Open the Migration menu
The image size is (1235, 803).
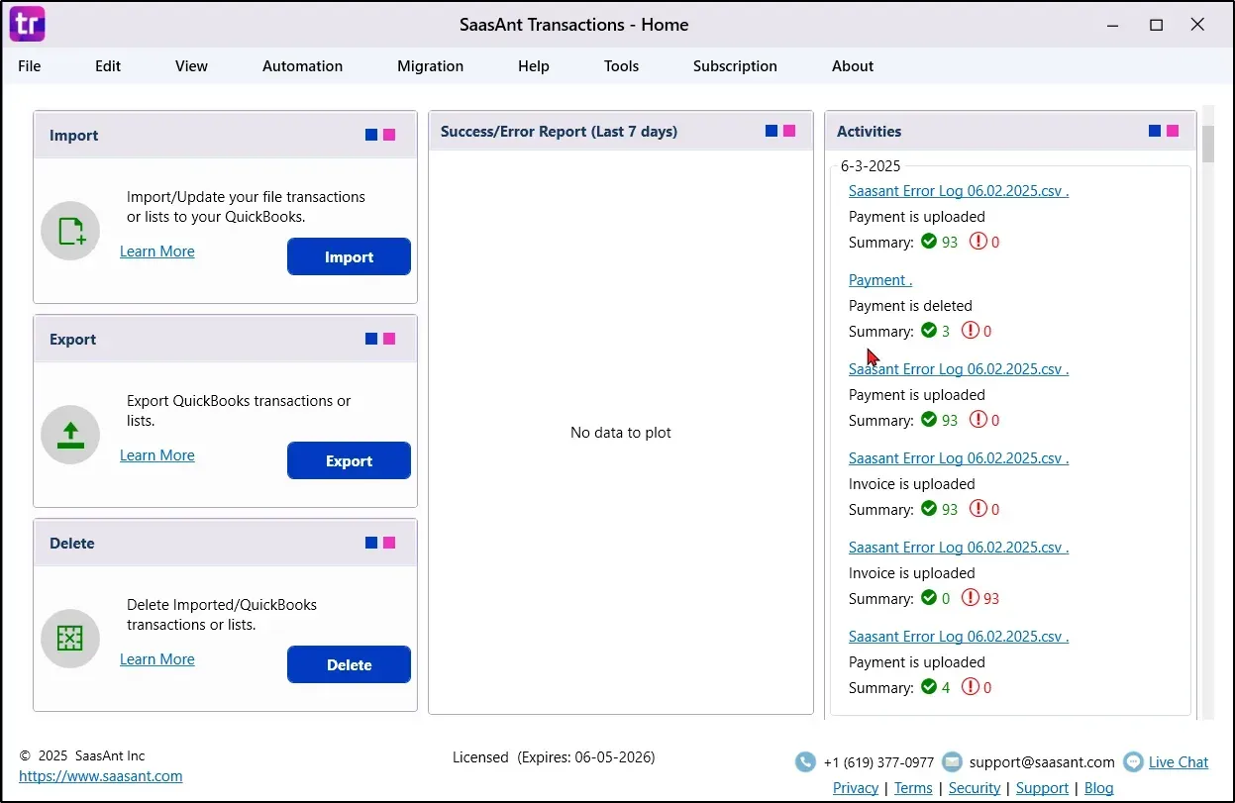point(430,66)
